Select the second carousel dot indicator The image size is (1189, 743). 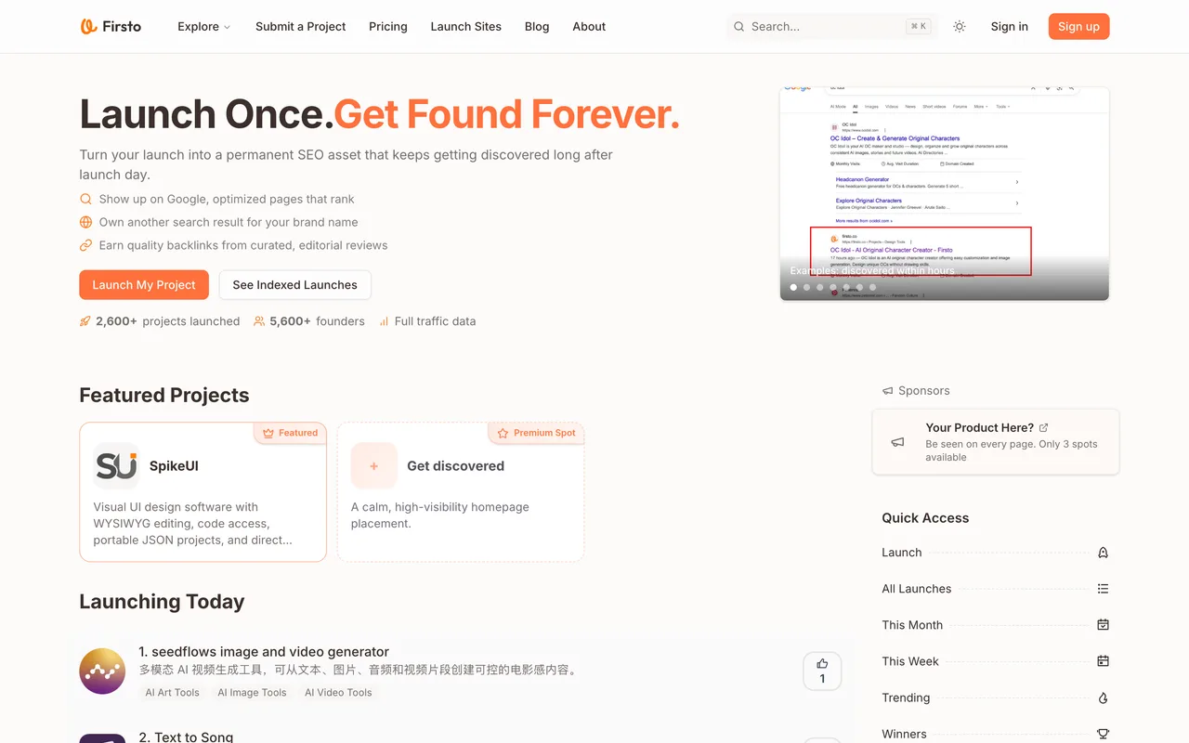[x=806, y=288]
